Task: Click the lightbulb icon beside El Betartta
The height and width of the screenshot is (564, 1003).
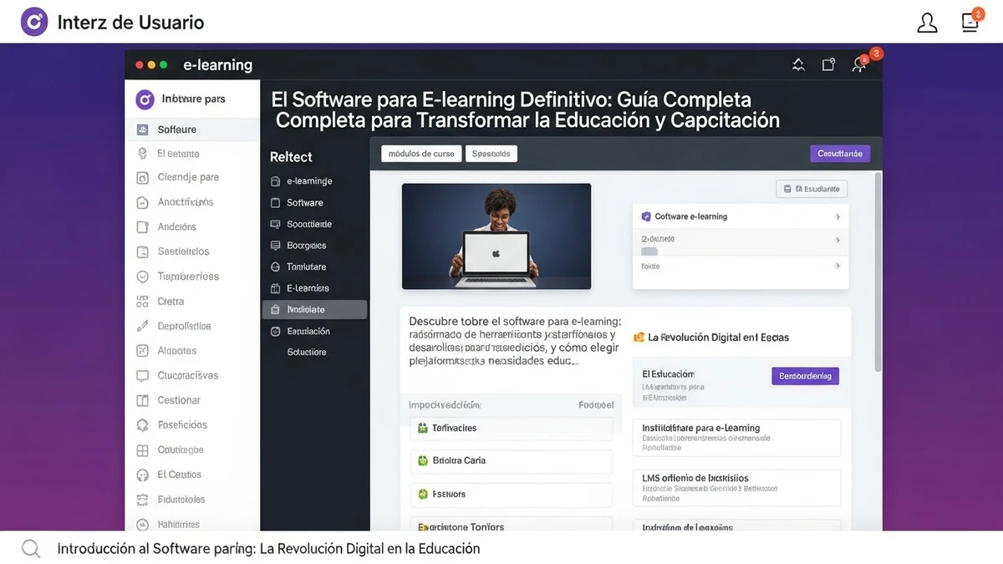Action: coord(142,154)
